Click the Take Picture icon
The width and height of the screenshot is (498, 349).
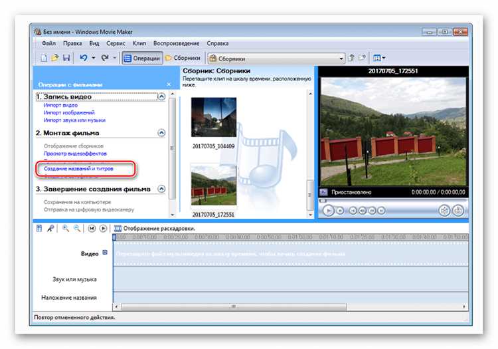click(x=458, y=211)
